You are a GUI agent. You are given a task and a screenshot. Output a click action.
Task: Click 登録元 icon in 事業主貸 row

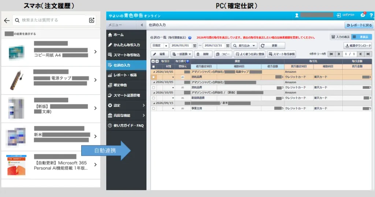[182, 108]
